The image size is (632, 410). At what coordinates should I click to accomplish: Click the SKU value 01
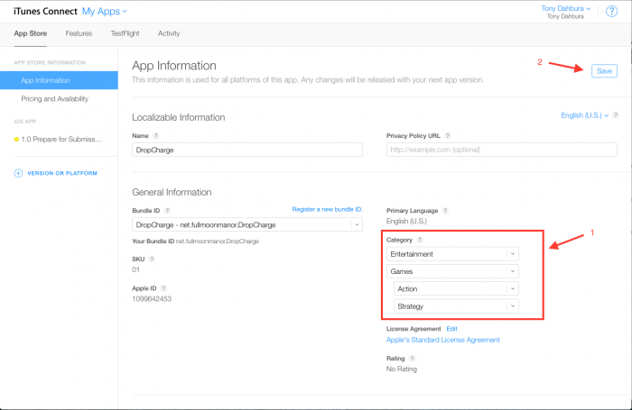[x=135, y=270]
